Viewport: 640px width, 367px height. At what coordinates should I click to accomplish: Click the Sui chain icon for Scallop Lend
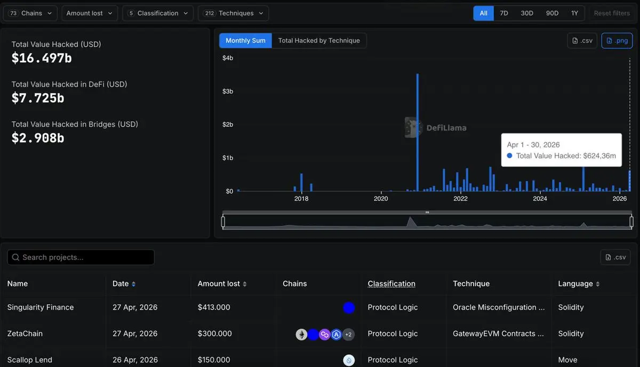tap(349, 360)
